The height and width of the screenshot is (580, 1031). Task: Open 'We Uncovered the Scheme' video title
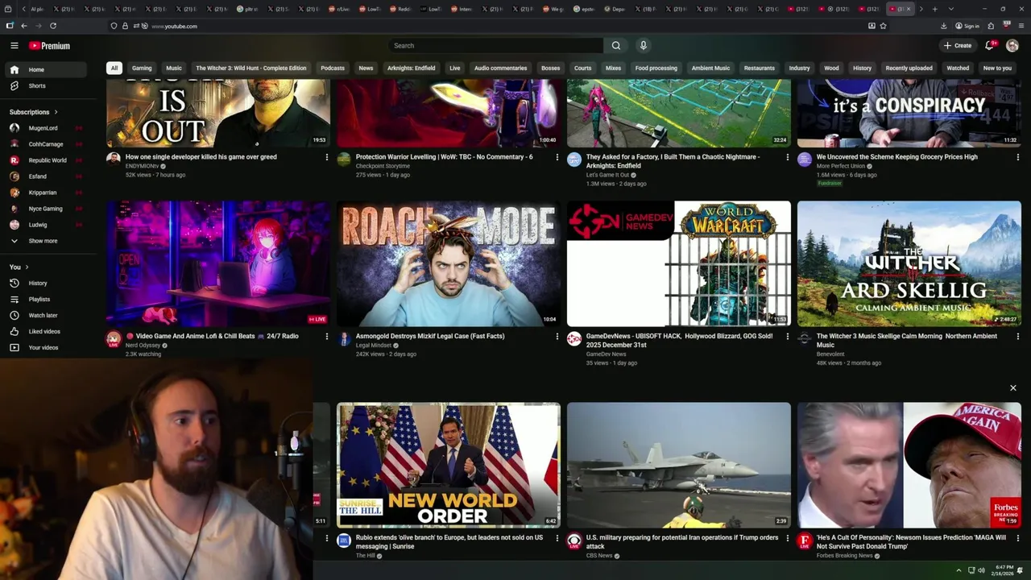[x=897, y=157]
